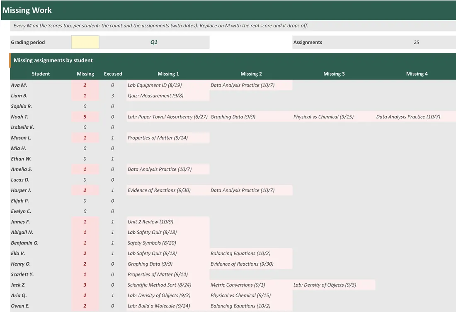456x312 pixels.
Task: Click Ella V.'s Balancing Equations (10/2) cell
Action: pos(251,253)
